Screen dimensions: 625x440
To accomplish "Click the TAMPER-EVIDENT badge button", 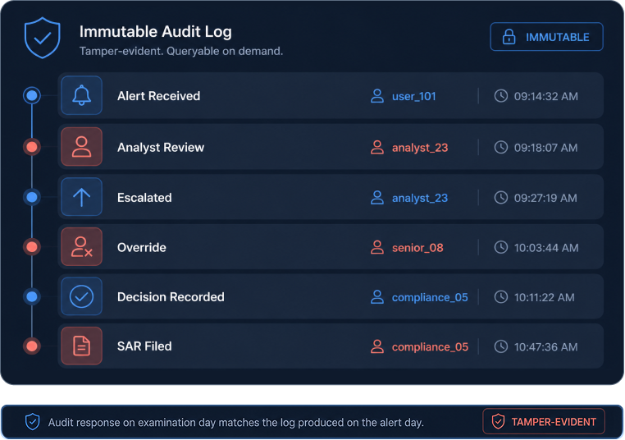I will pos(544,421).
